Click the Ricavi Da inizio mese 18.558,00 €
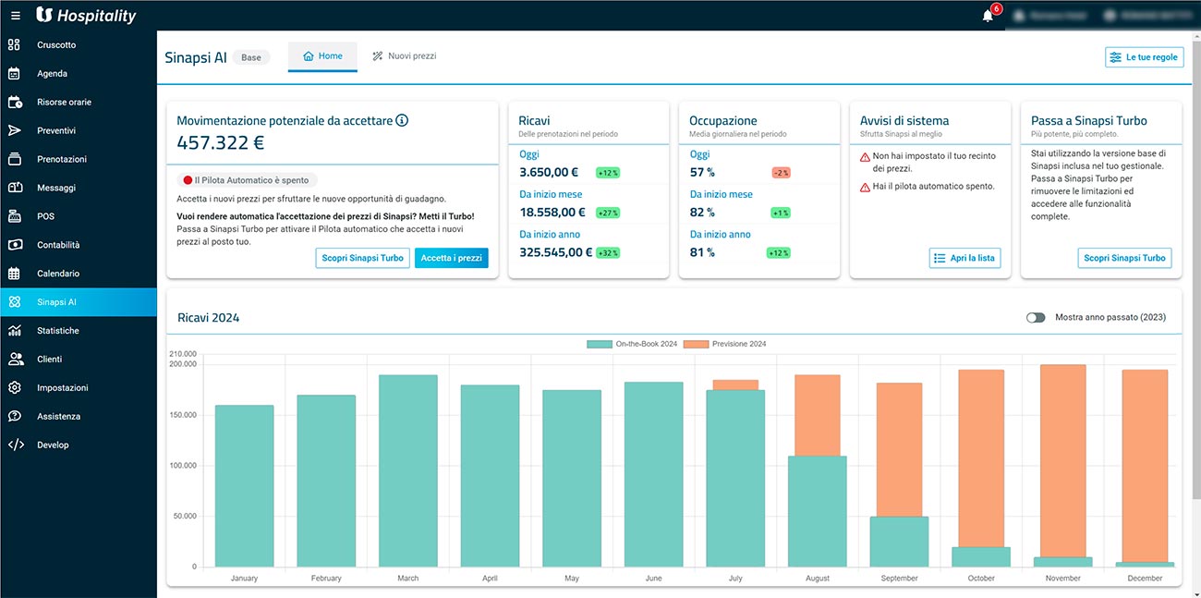 click(x=552, y=212)
